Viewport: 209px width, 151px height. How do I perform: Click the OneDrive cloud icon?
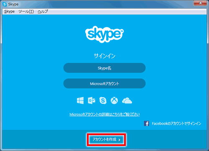click(127, 101)
